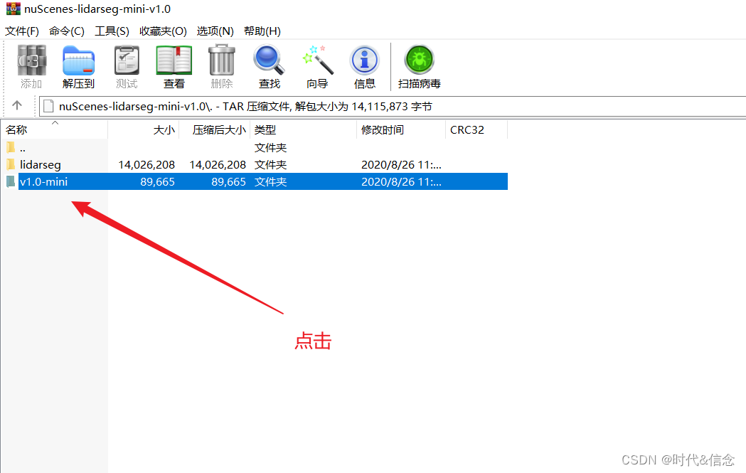Open the Find (查找) magnifier icon
This screenshot has width=746, height=473.
[269, 60]
